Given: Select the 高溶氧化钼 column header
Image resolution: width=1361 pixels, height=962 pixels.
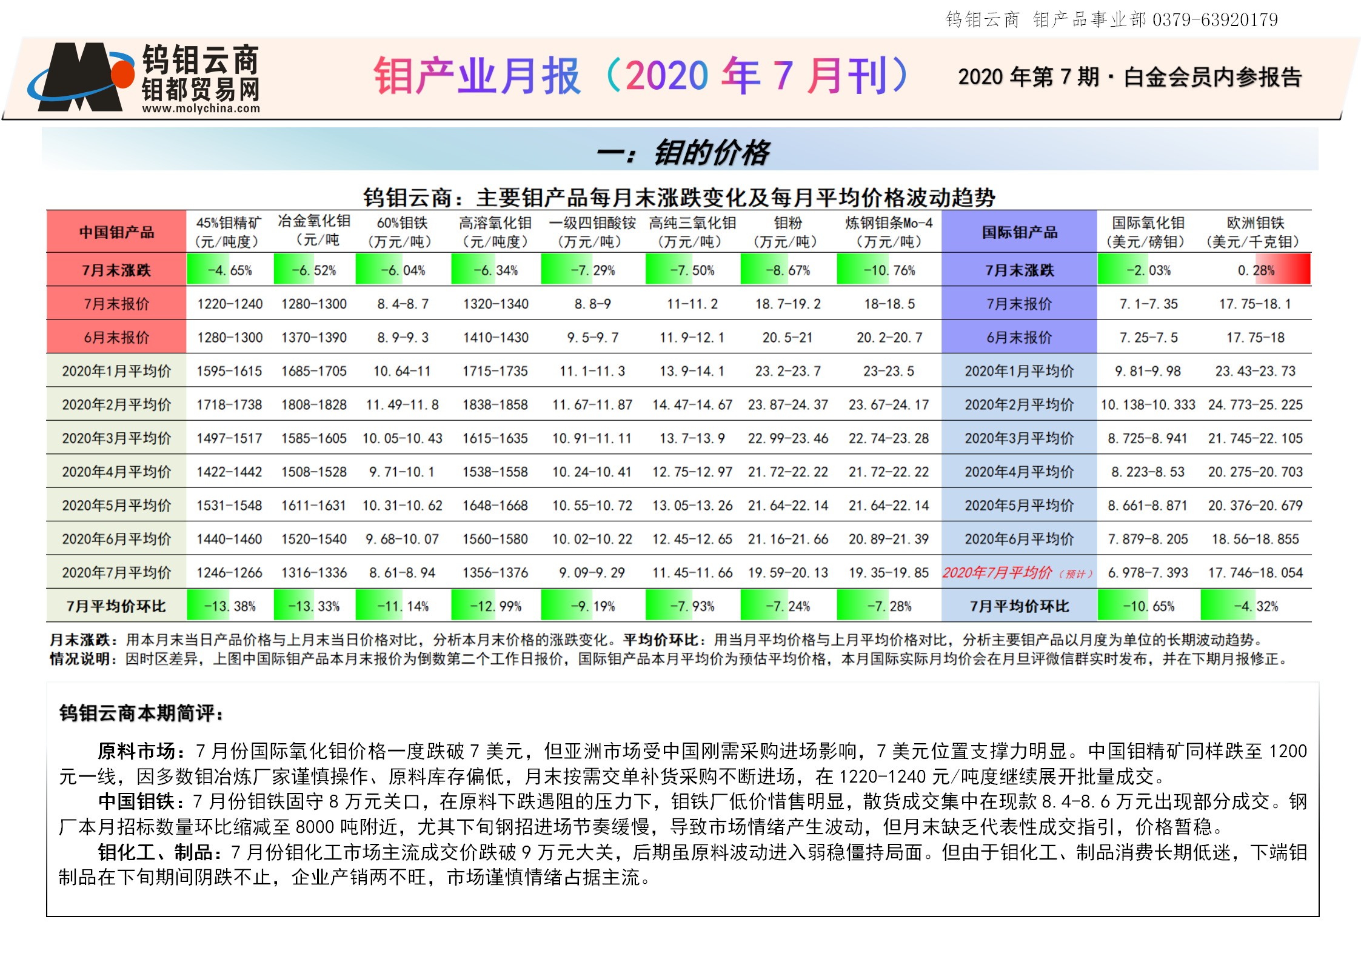Looking at the screenshot, I should (495, 232).
